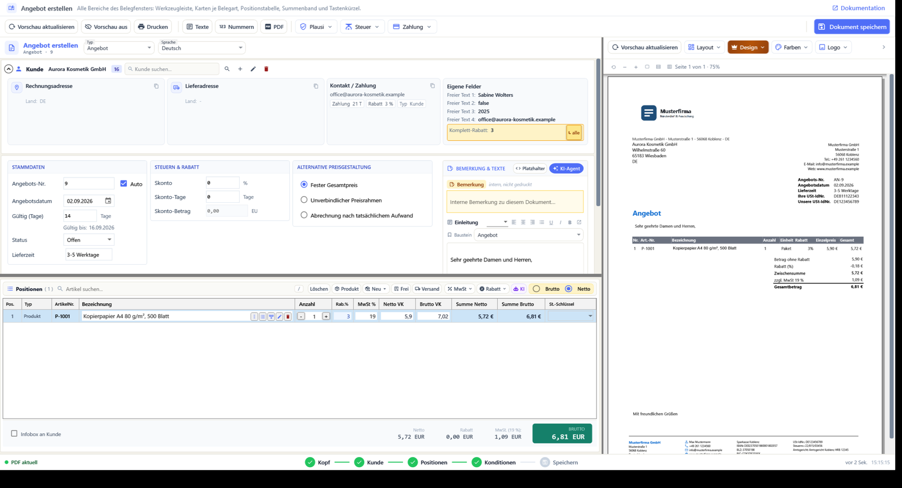Select Unverbindlicher Preisrahmen radio option
This screenshot has height=488, width=902.
[x=304, y=199]
